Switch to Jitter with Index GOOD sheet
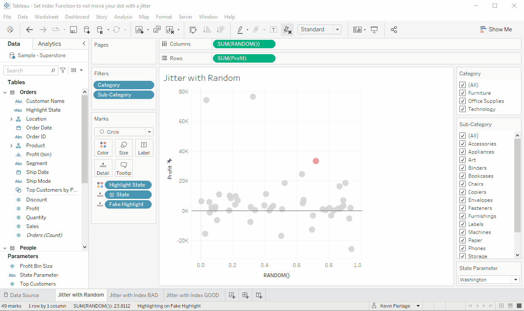Image resolution: width=524 pixels, height=311 pixels. (x=193, y=295)
